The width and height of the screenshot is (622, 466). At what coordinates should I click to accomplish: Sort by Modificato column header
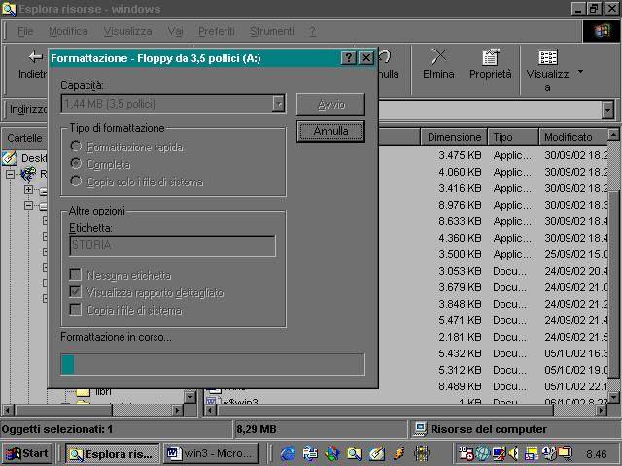(x=573, y=137)
